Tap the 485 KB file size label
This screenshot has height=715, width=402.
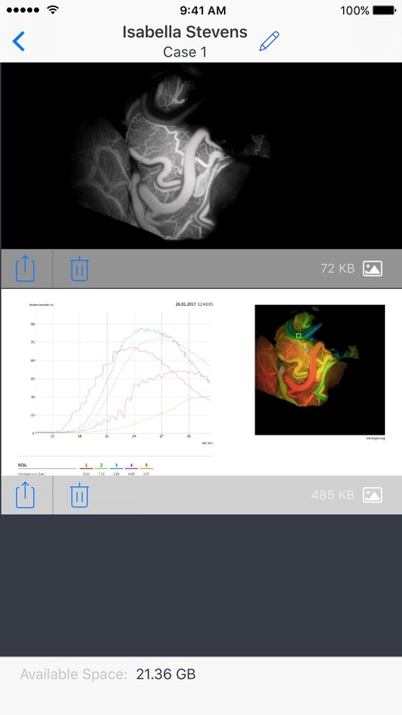click(x=332, y=495)
